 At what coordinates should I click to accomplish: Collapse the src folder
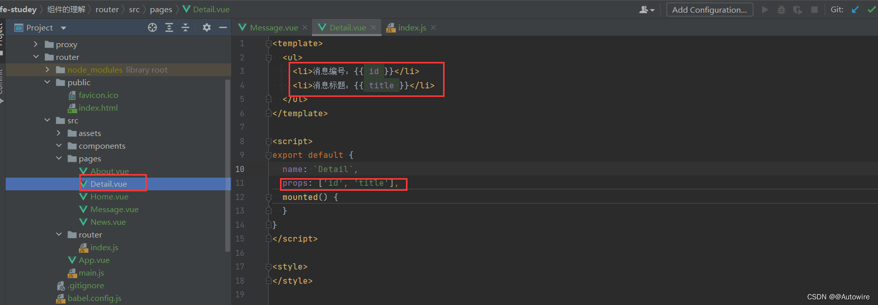47,120
